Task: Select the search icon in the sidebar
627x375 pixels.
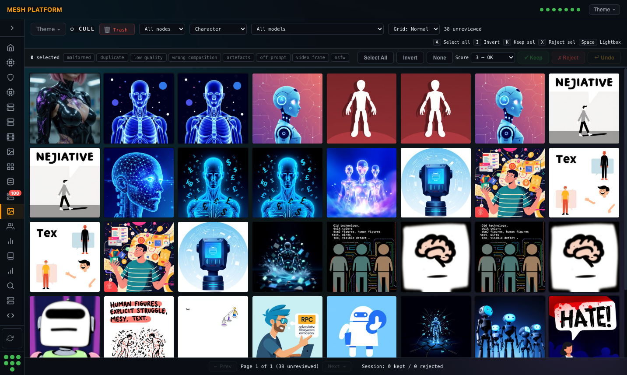Action: [11, 286]
